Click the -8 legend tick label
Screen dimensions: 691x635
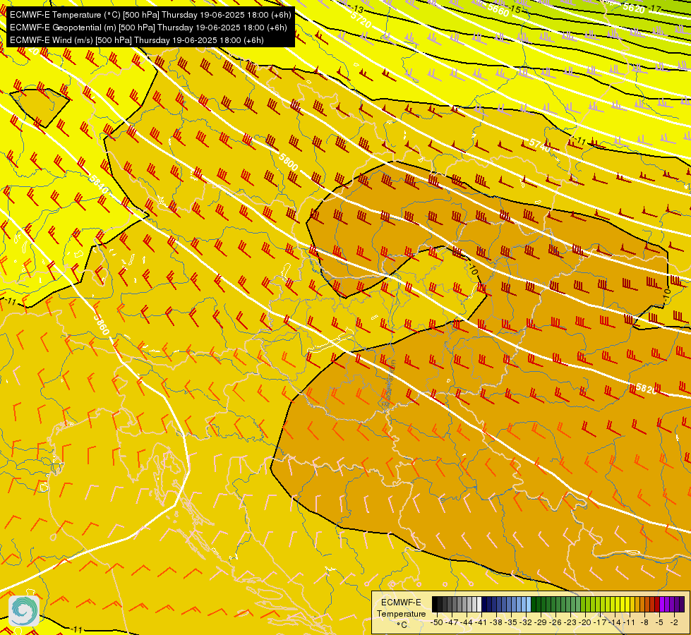644,622
